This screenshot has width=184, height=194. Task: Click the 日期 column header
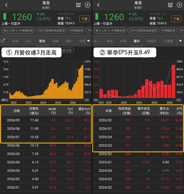tap(17, 111)
